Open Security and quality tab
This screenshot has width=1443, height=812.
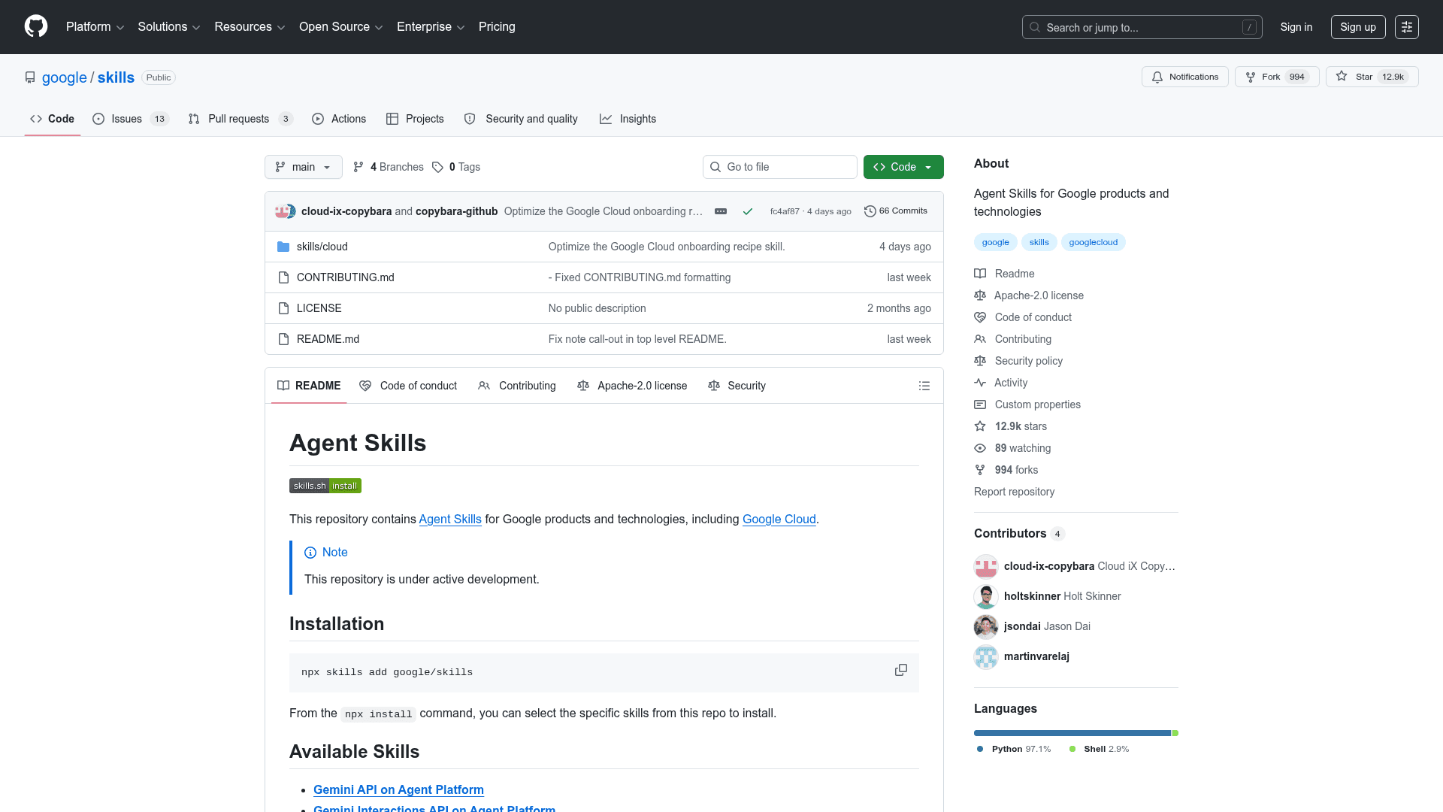(521, 119)
